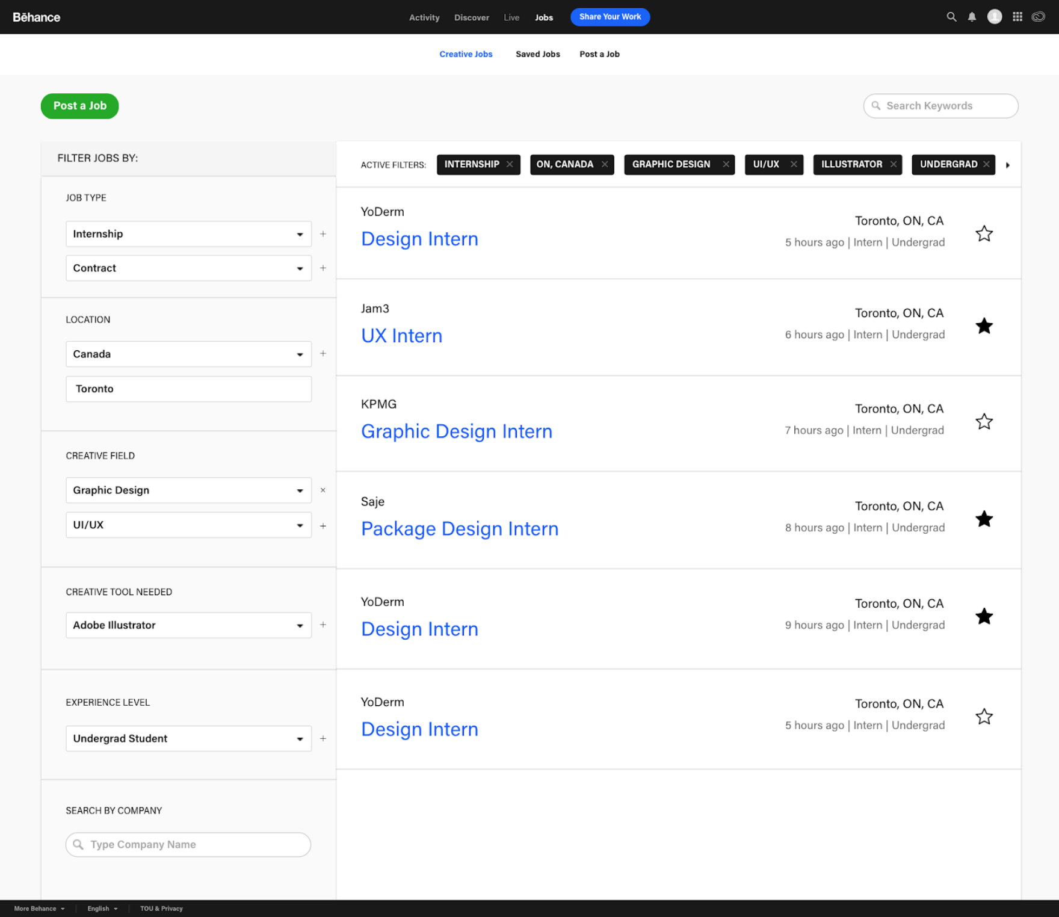This screenshot has height=917, width=1059.
Task: Go to the Live nav item
Action: click(x=511, y=17)
